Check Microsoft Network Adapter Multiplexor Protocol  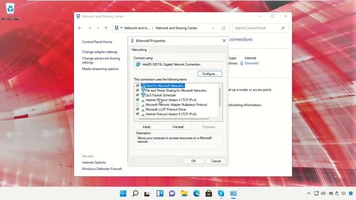137,104
